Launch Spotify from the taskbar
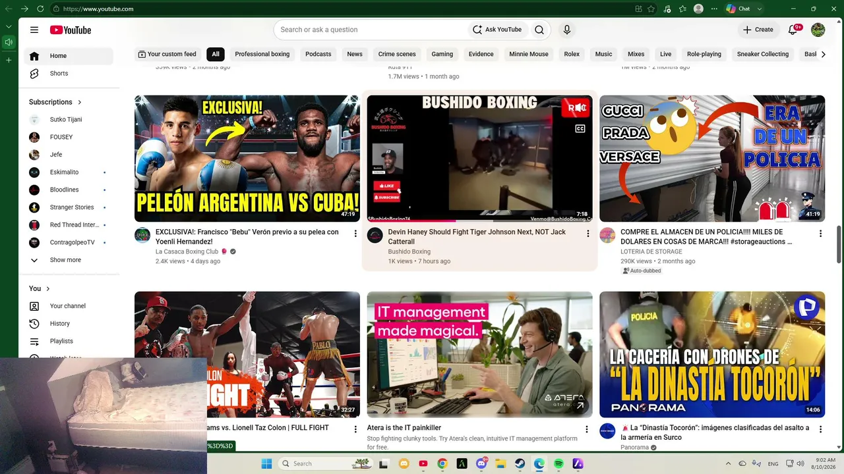 tap(558, 463)
